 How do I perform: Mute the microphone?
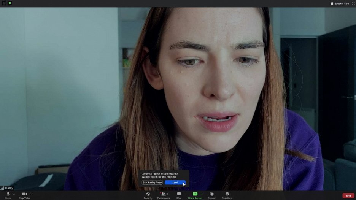8,194
